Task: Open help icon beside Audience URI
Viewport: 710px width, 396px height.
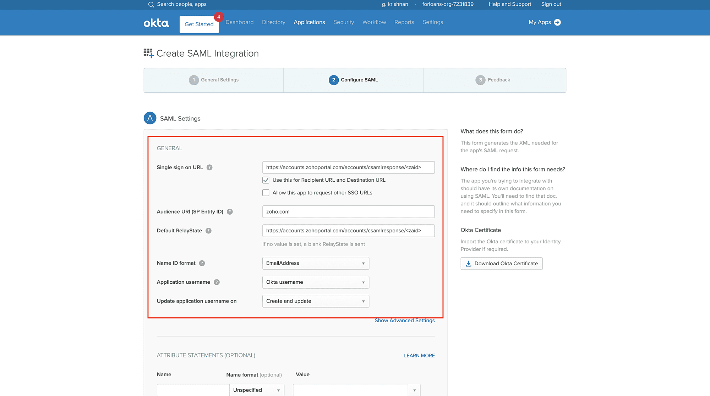Action: [x=230, y=212]
